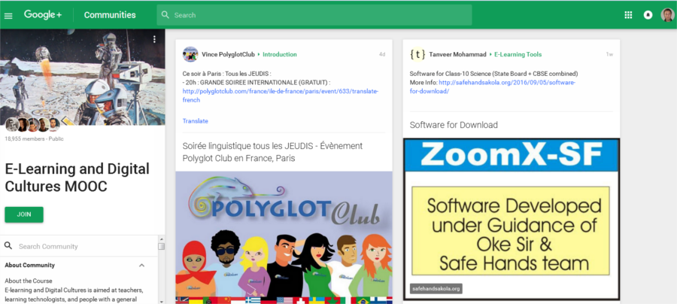Open the community cover photo
This screenshot has height=304, width=677.
tap(82, 77)
